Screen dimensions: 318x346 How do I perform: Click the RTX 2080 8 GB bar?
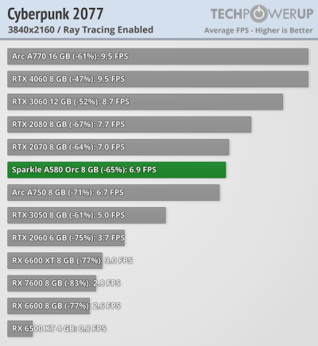click(129, 125)
